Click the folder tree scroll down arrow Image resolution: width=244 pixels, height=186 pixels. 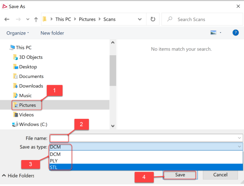pos(113,126)
